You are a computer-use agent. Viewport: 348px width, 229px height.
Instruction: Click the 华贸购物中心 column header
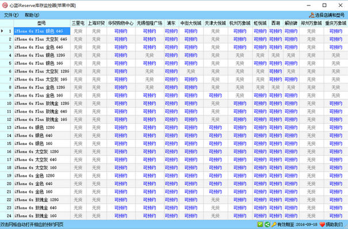click(121, 23)
